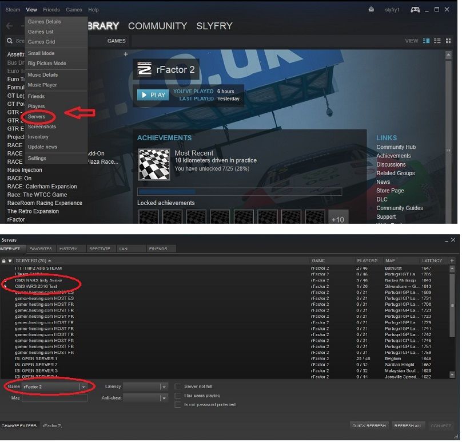462x442 pixels.
Task: Open the Games menu
Action: (x=74, y=10)
